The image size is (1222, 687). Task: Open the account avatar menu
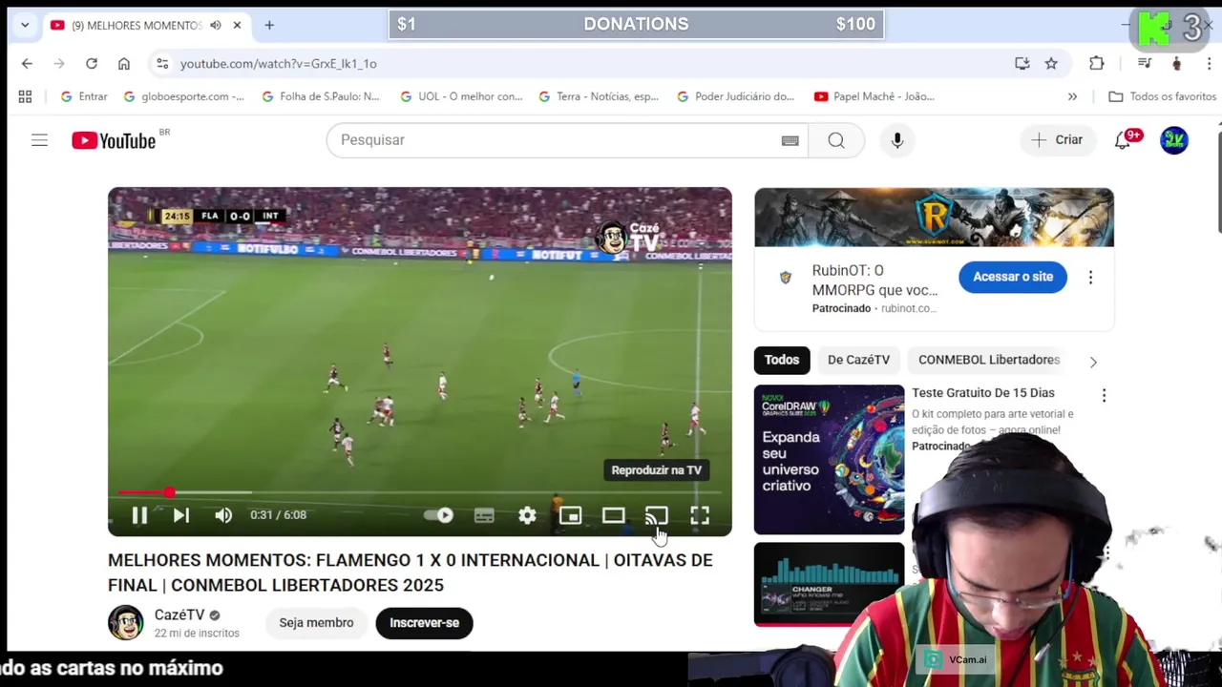tap(1174, 140)
